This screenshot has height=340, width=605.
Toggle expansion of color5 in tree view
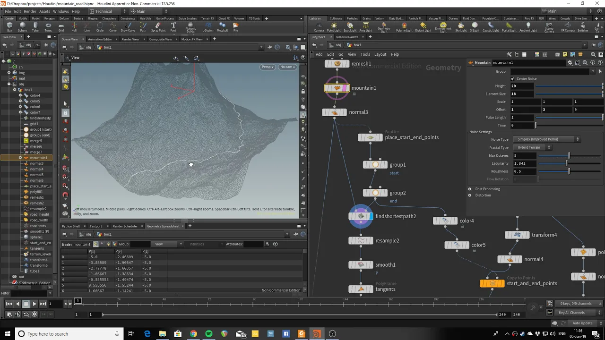pyautogui.click(x=20, y=101)
